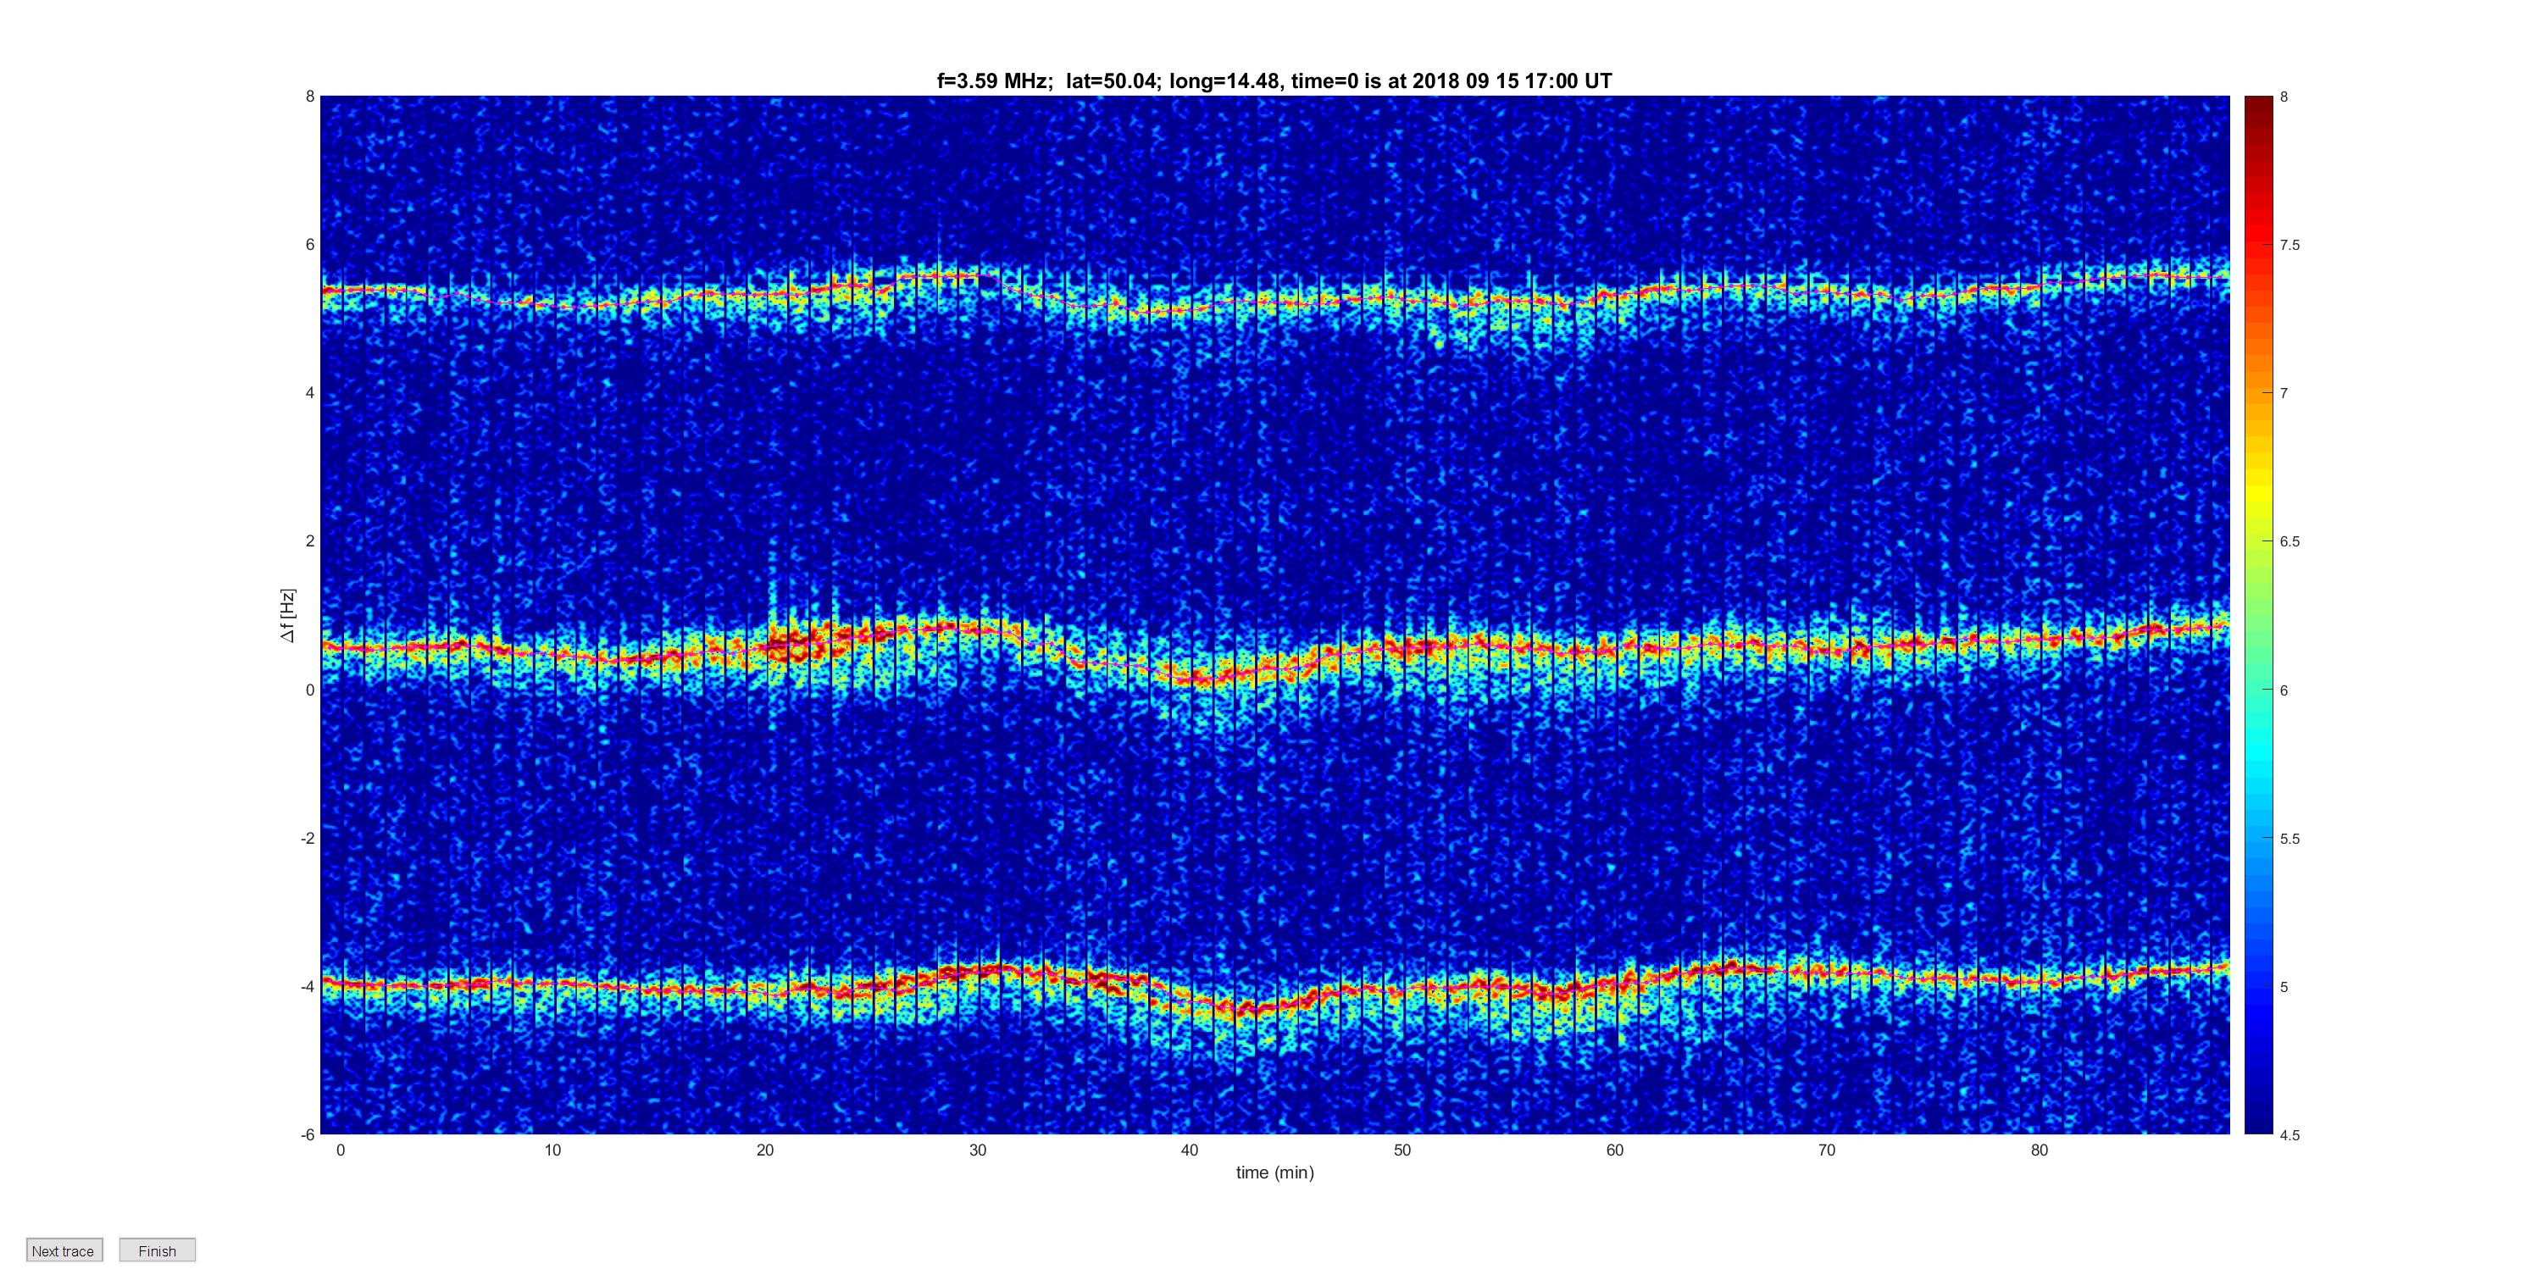Click the x-axis tick label 40

pyautogui.click(x=1189, y=1150)
